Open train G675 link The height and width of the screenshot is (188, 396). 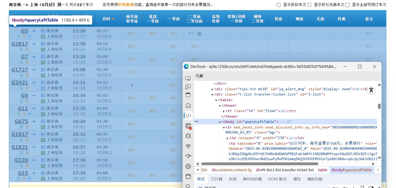point(21,121)
